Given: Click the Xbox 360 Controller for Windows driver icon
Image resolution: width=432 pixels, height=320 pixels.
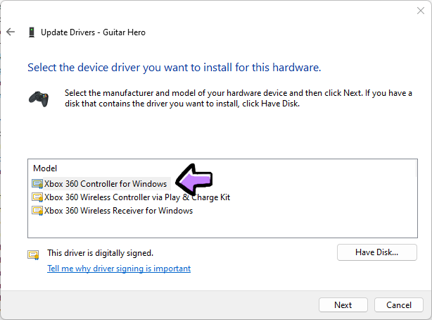Looking at the screenshot, I should [37, 184].
